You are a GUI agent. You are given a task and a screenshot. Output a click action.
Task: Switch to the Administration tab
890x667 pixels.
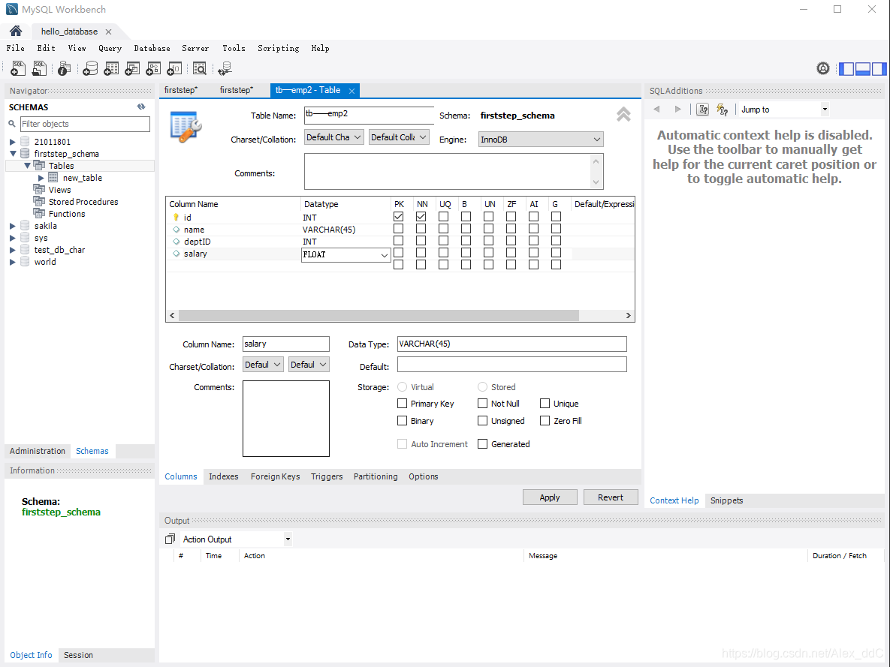tap(38, 451)
